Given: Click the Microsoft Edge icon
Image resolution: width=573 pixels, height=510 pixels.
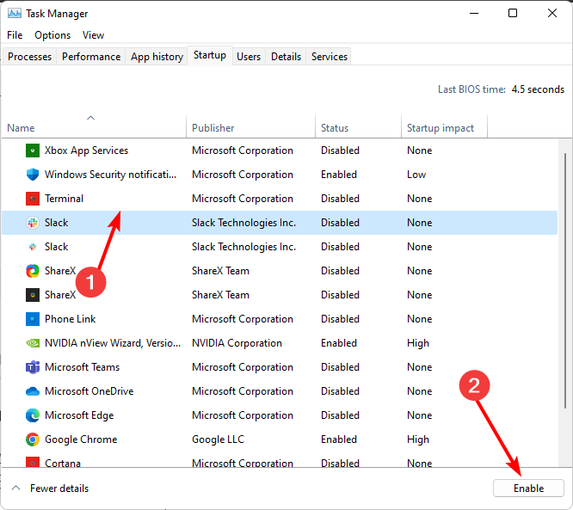Looking at the screenshot, I should pyautogui.click(x=33, y=415).
